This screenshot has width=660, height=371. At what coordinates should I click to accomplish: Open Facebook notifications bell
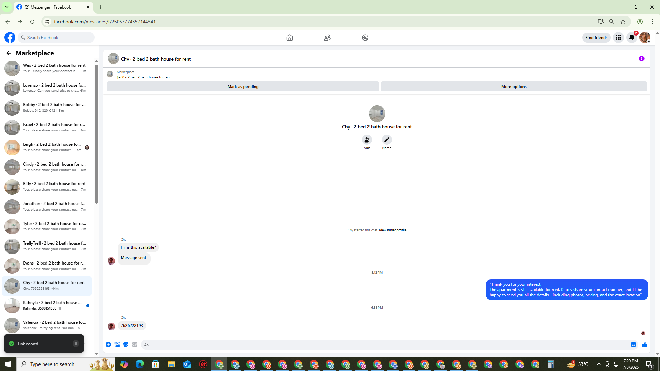(x=632, y=38)
